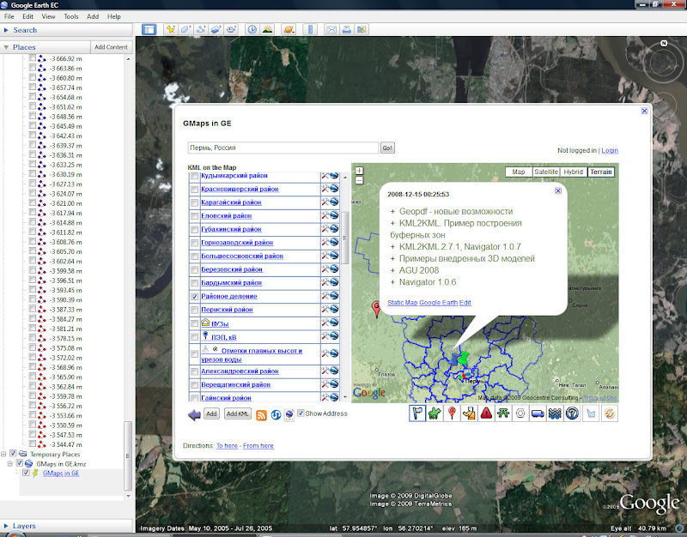Toggle sunlight across landscape icon
This screenshot has width=687, height=537.
(267, 29)
